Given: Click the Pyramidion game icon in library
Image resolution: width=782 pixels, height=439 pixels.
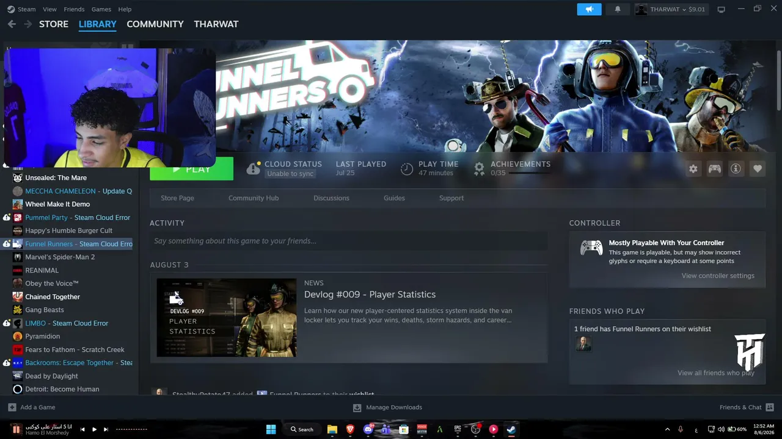Looking at the screenshot, I should coord(18,337).
